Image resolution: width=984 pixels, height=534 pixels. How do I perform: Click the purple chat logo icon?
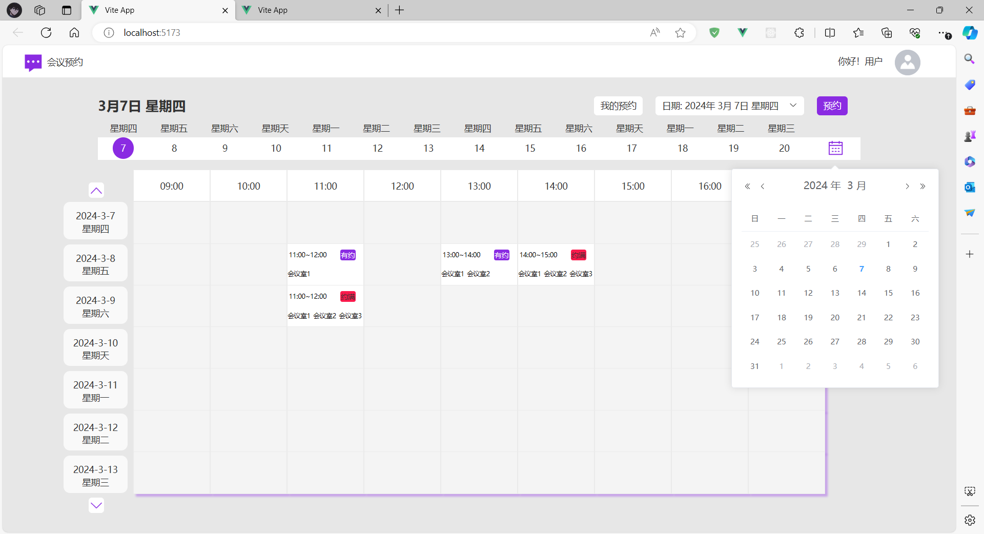tap(33, 63)
